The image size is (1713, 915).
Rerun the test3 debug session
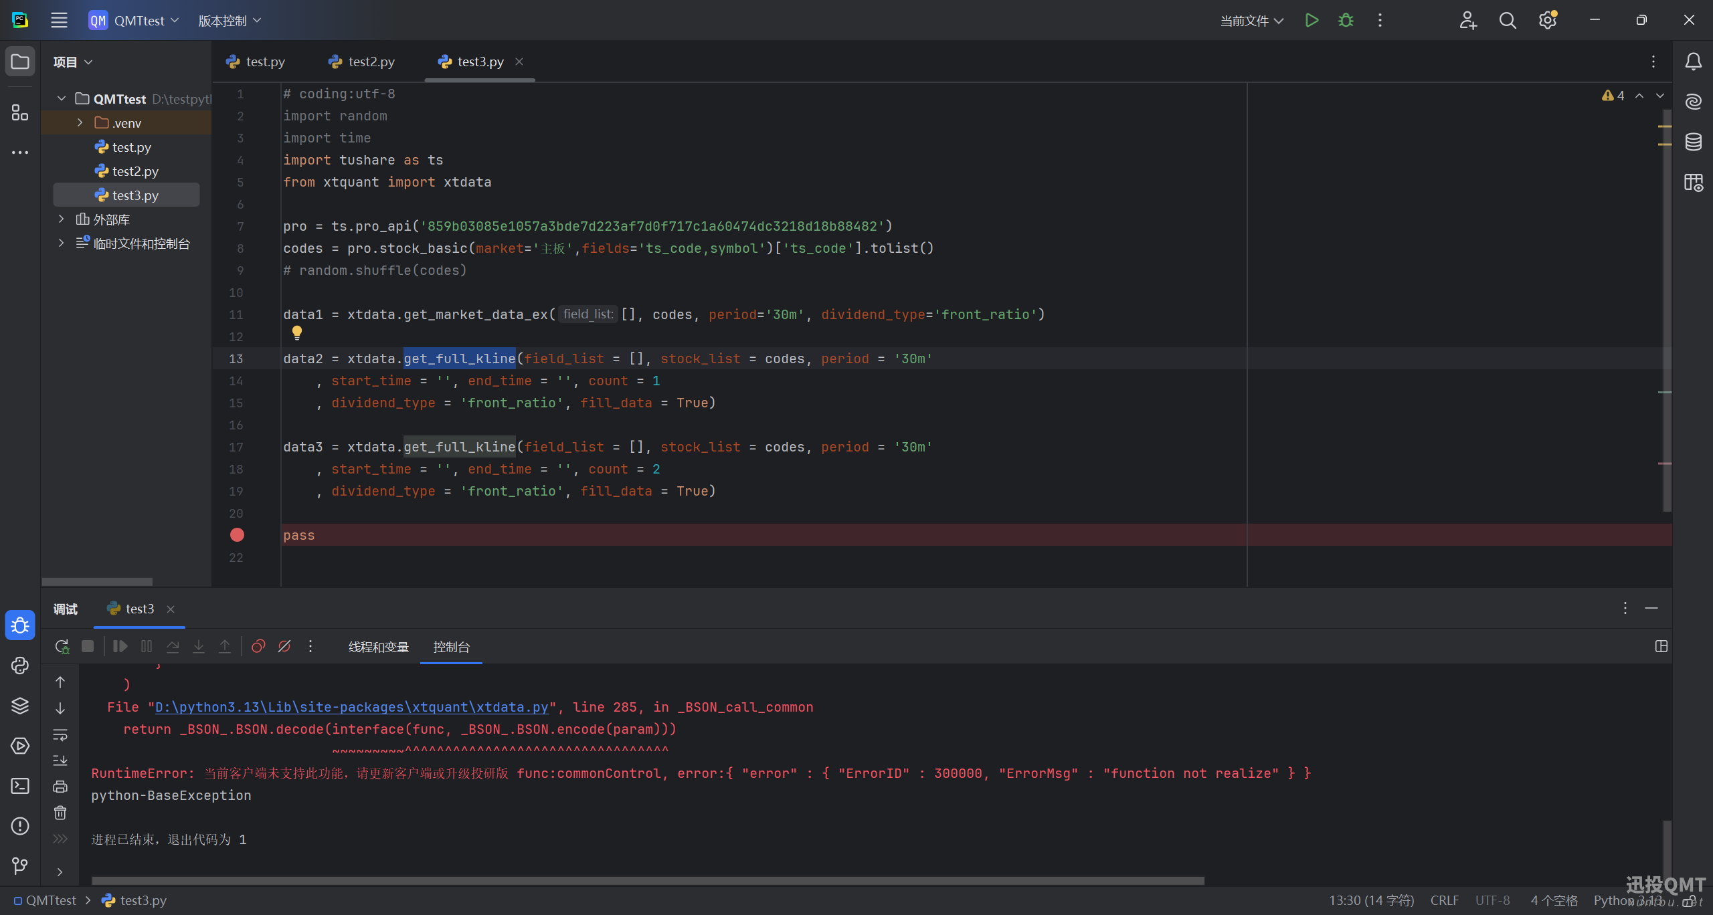pos(62,646)
